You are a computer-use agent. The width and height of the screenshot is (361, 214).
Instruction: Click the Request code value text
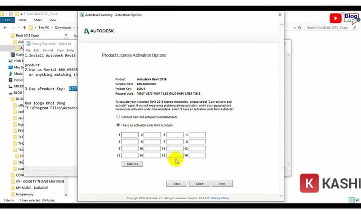point(168,94)
